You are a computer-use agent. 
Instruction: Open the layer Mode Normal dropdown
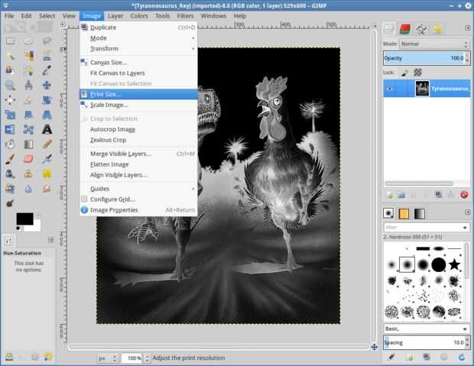pos(434,44)
